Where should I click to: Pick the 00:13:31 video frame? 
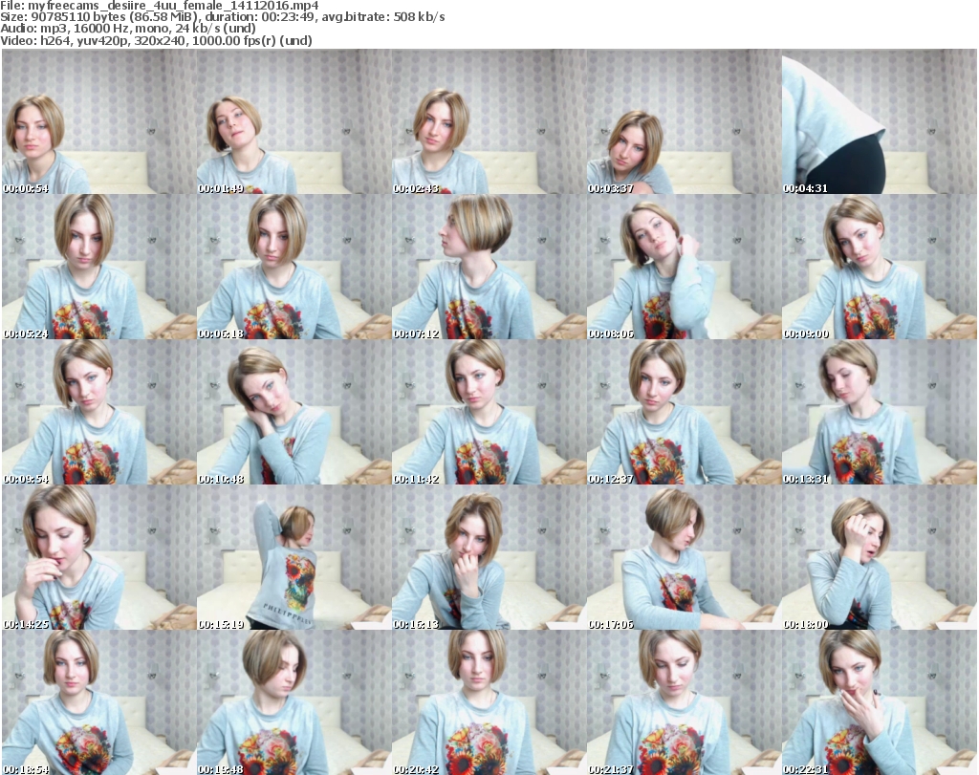pyautogui.click(x=880, y=413)
